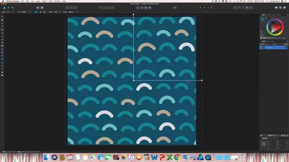Open Affinity Designer in the Dock
289x162 pixels.
coord(200,157)
